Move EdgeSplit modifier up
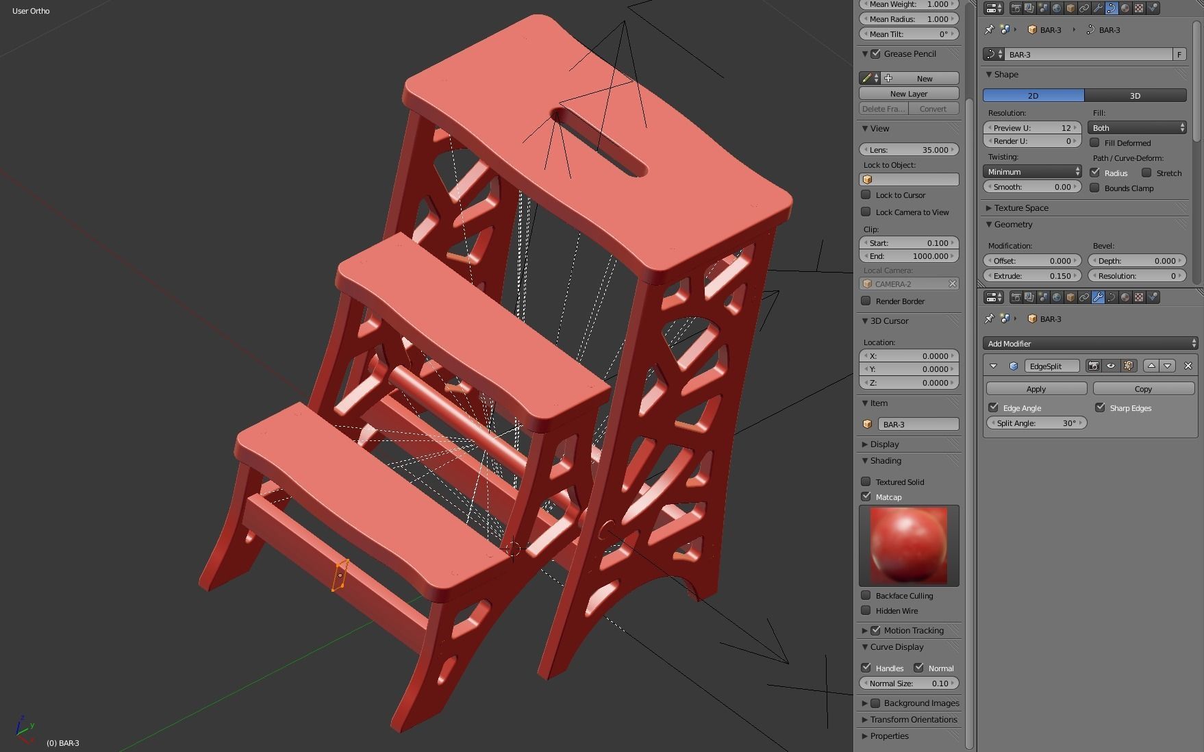 pyautogui.click(x=1151, y=366)
